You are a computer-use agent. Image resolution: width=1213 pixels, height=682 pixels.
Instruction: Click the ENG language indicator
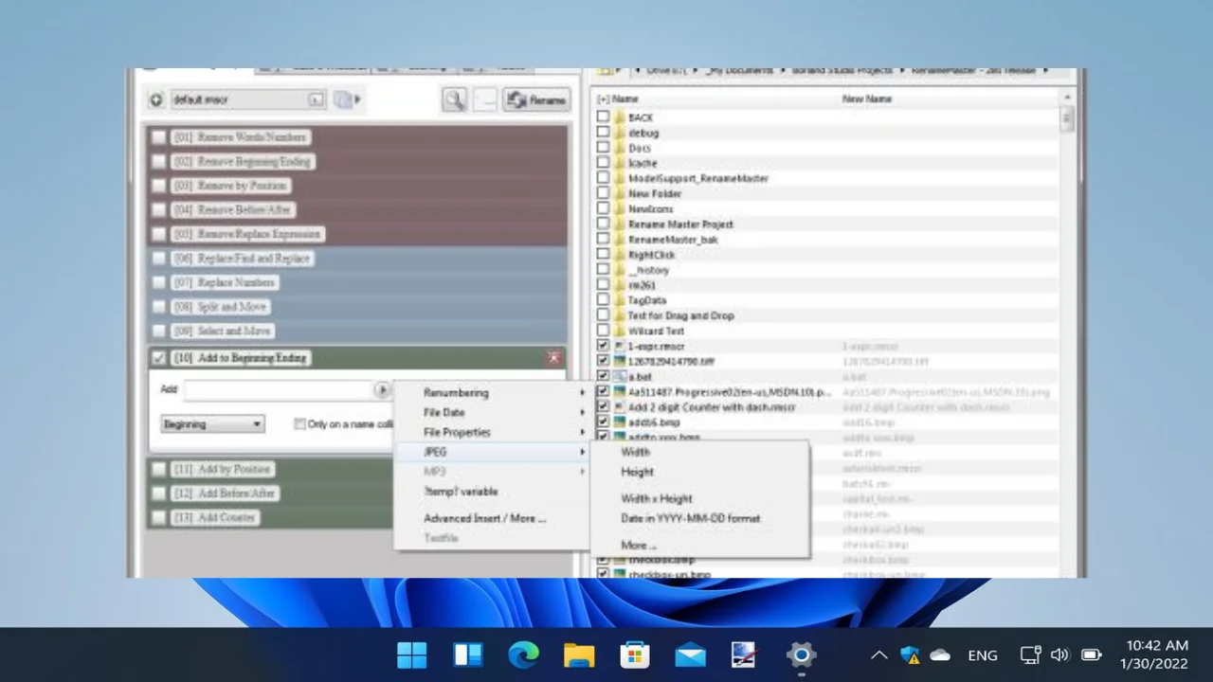pos(983,655)
